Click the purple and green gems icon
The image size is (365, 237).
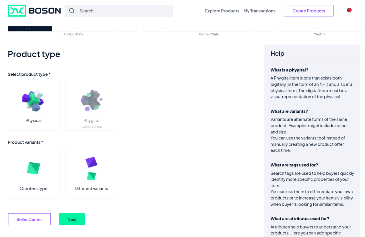91,168
